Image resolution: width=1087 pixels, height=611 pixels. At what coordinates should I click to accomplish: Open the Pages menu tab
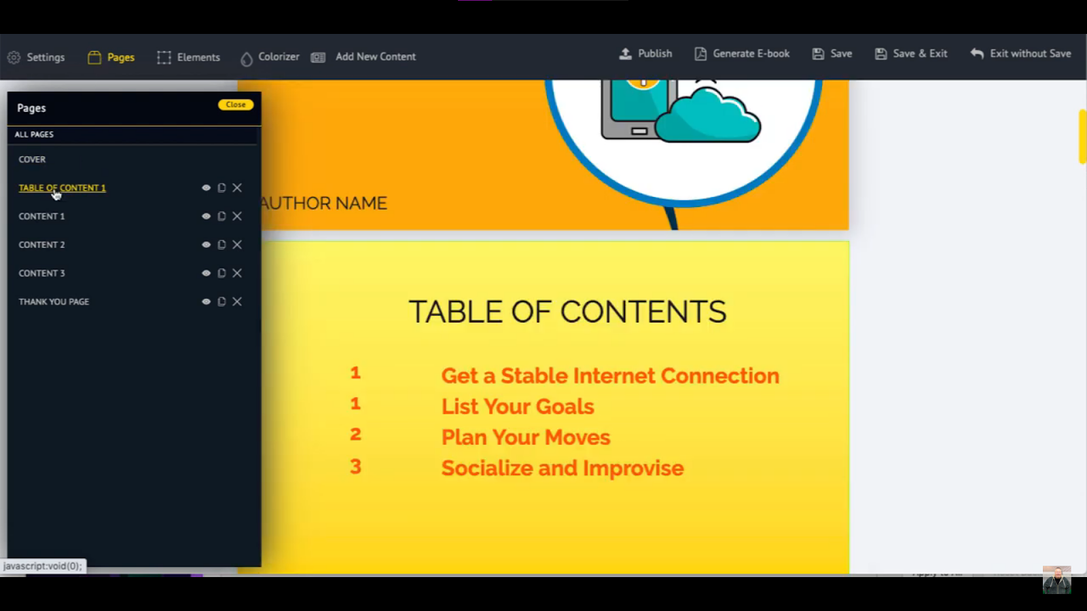click(x=111, y=58)
